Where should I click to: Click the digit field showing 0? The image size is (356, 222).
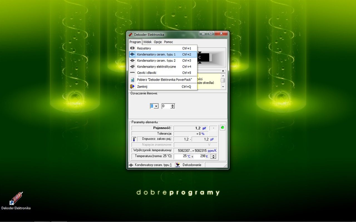[x=166, y=106]
